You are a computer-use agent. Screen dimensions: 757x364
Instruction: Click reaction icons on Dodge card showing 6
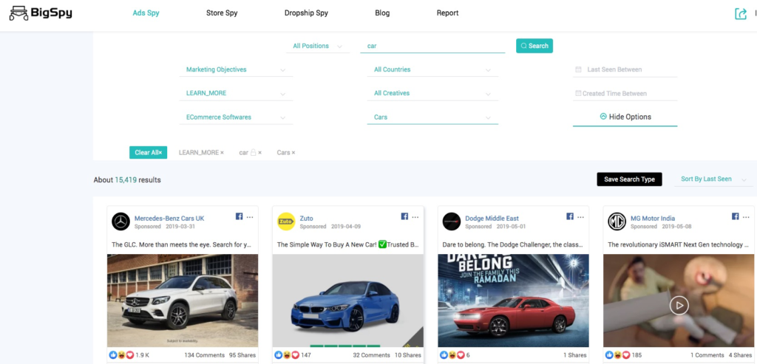tap(452, 355)
